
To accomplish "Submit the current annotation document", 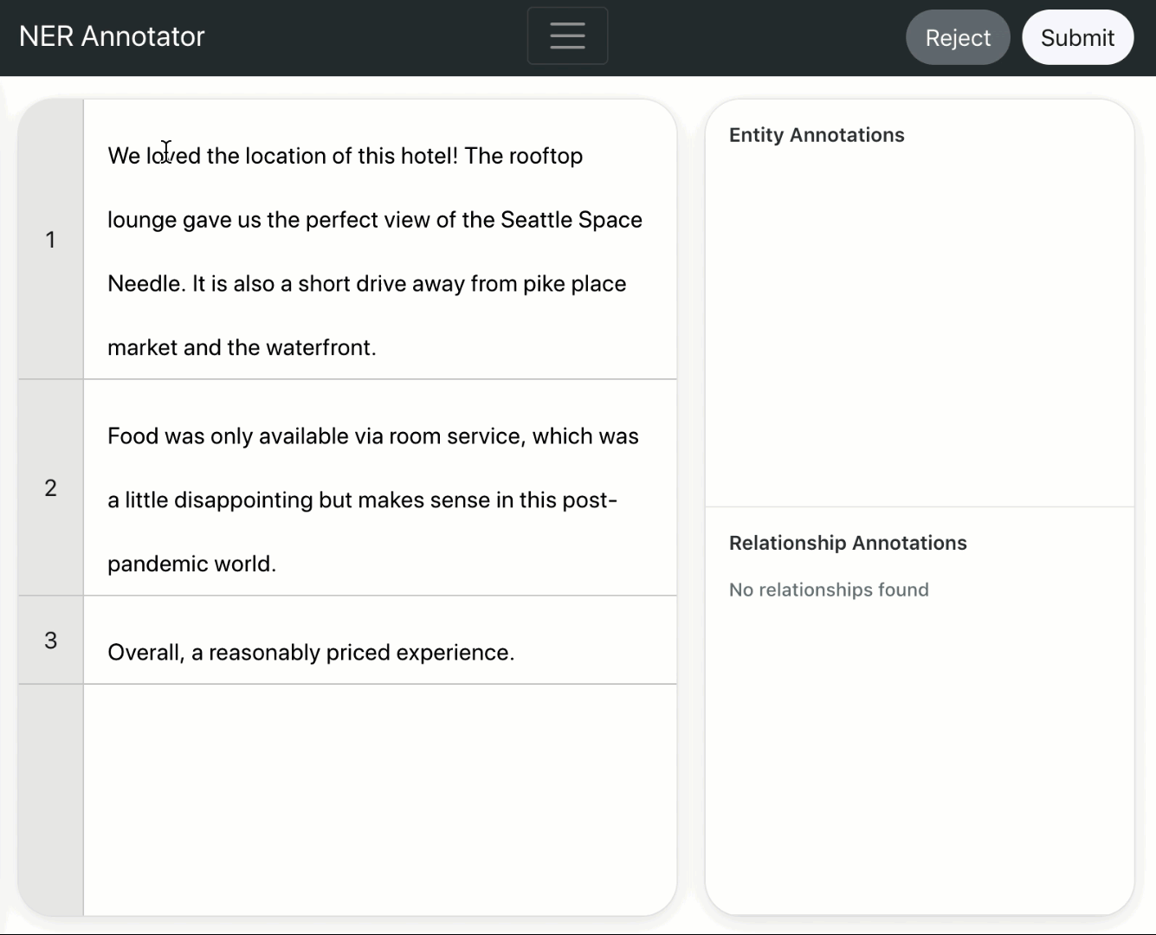I will tap(1077, 37).
